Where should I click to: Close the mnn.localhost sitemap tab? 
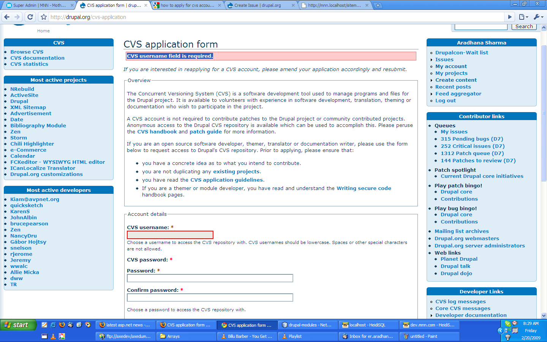point(367,5)
